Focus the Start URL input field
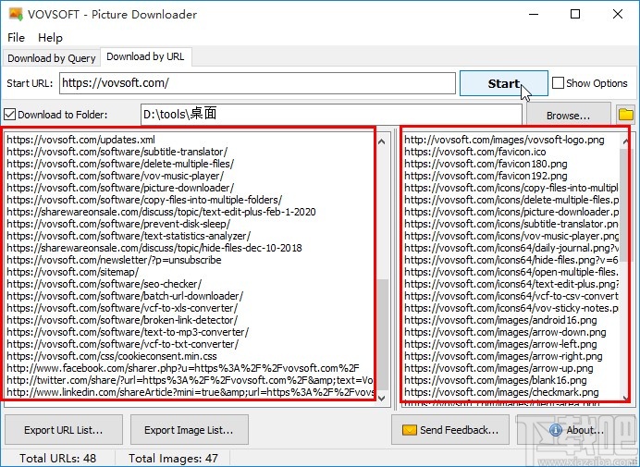Image resolution: width=640 pixels, height=467 pixels. [257, 83]
